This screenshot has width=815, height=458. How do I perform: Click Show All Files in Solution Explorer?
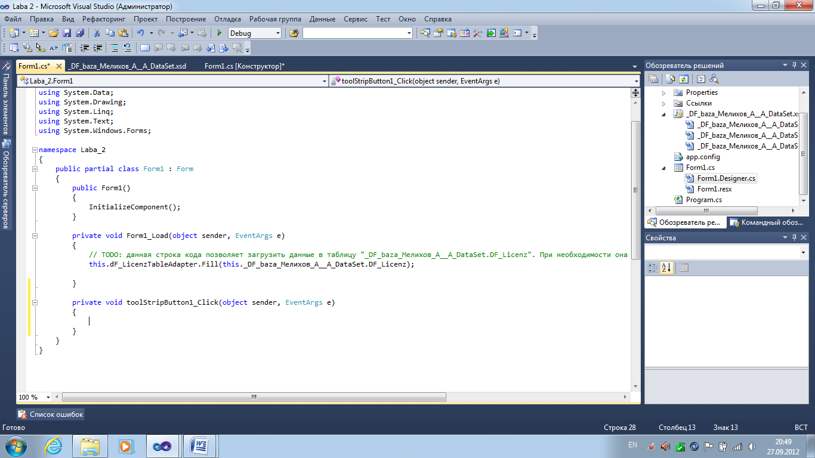[671, 79]
